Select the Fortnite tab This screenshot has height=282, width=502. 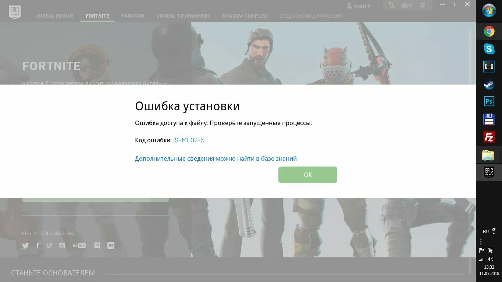tap(97, 16)
